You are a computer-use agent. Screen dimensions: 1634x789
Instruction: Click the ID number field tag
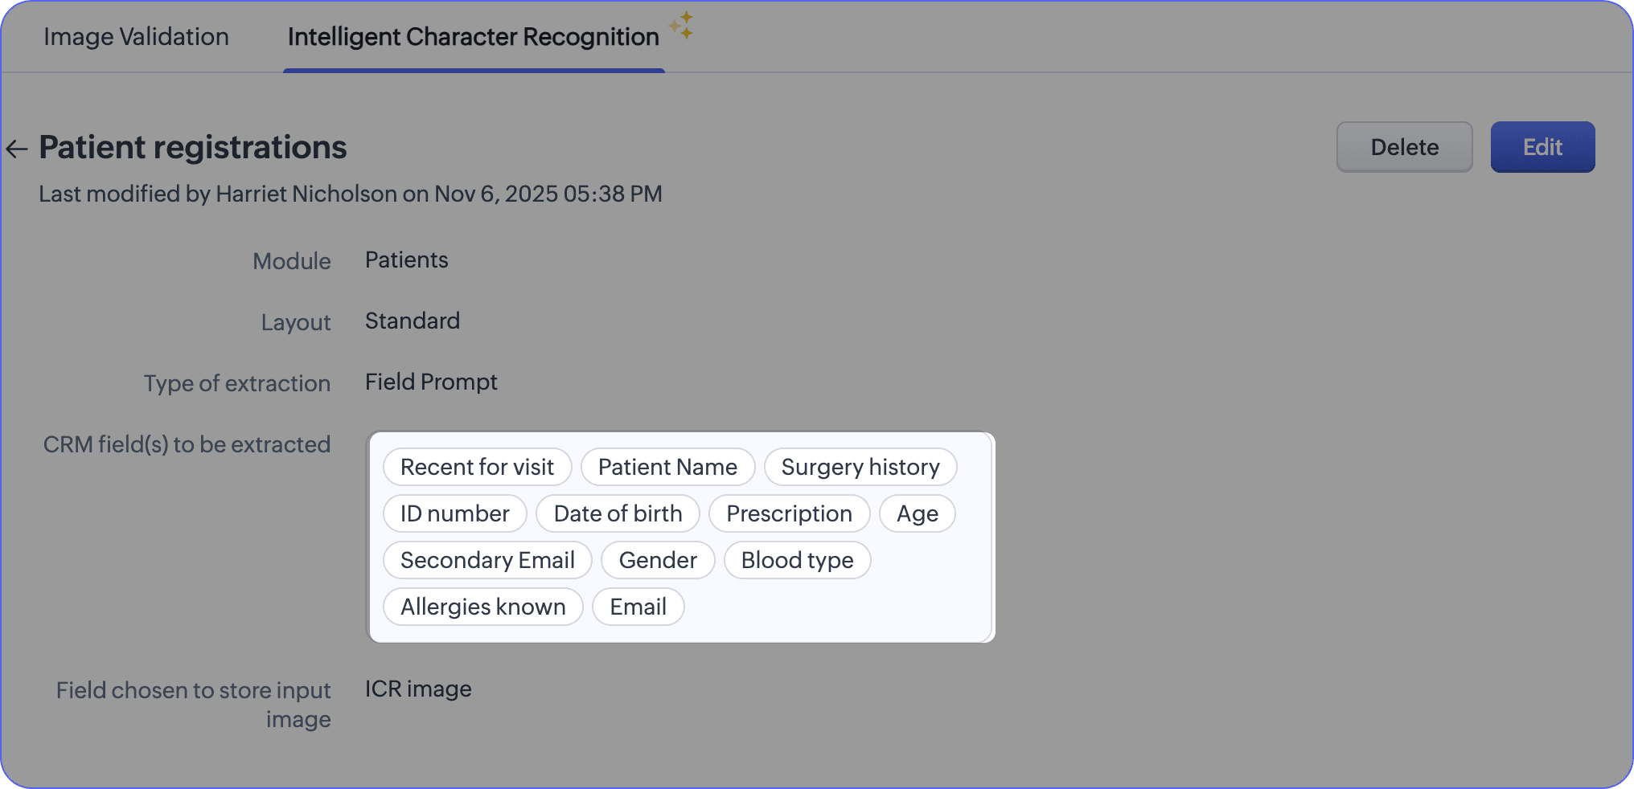454,513
